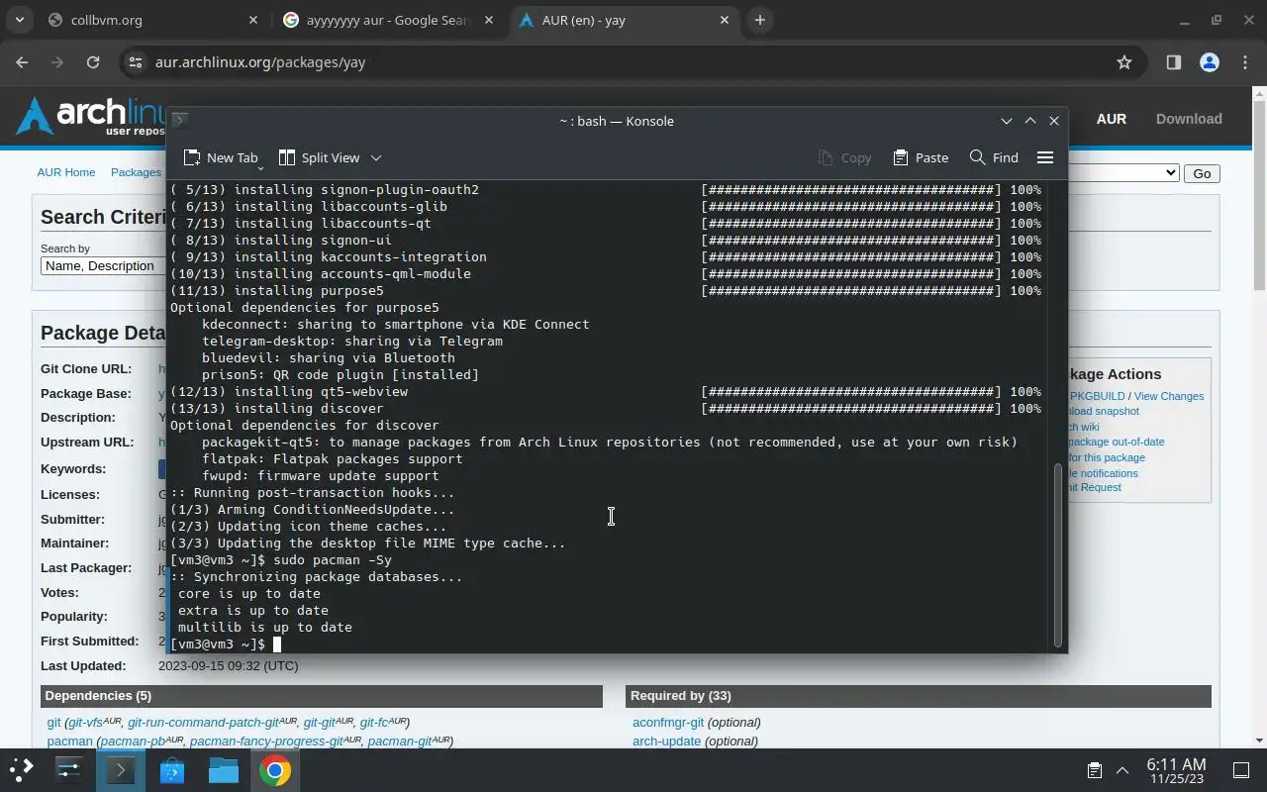This screenshot has width=1267, height=792.
Task: Expand hidden system tray icons
Action: point(1122,769)
